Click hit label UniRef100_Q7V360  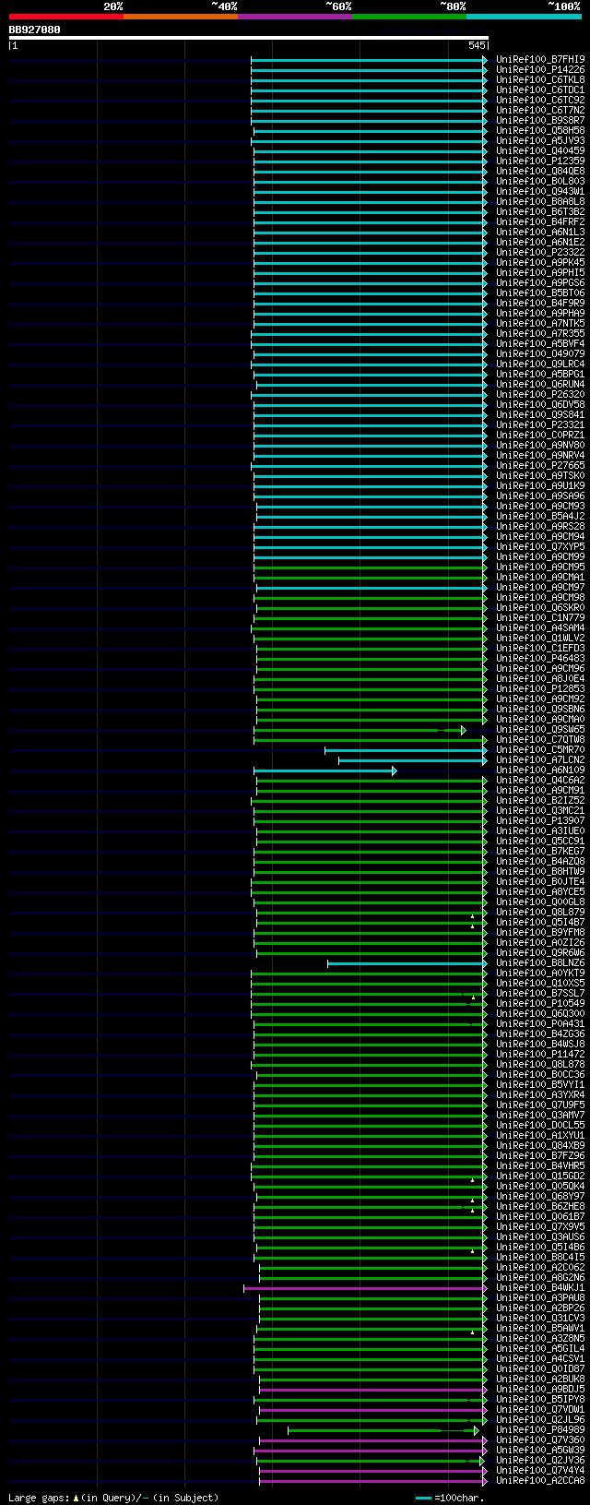[540, 1439]
